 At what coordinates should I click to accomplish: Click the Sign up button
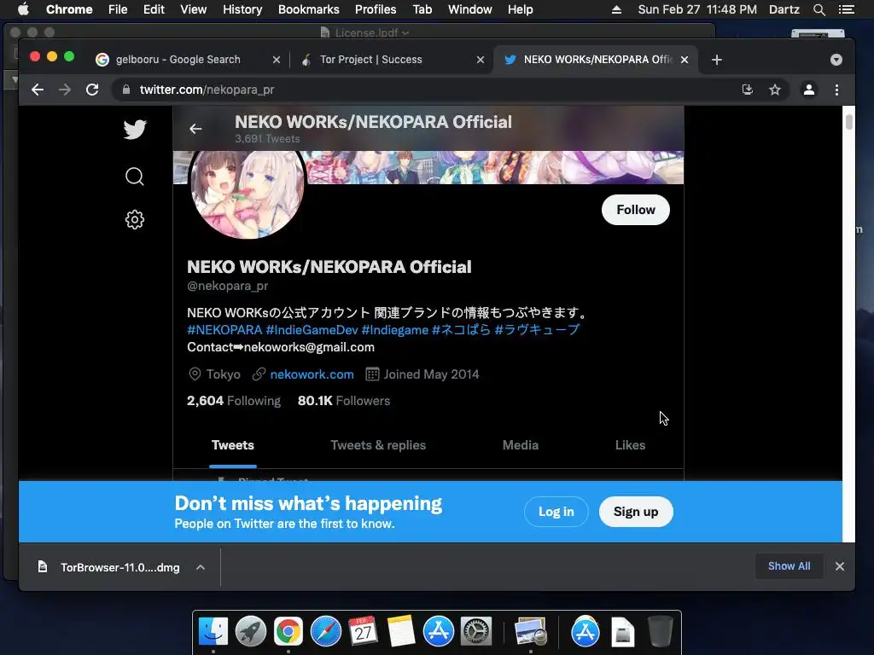tap(636, 512)
